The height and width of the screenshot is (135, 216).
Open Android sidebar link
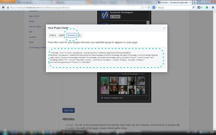pyautogui.click(x=32, y=37)
